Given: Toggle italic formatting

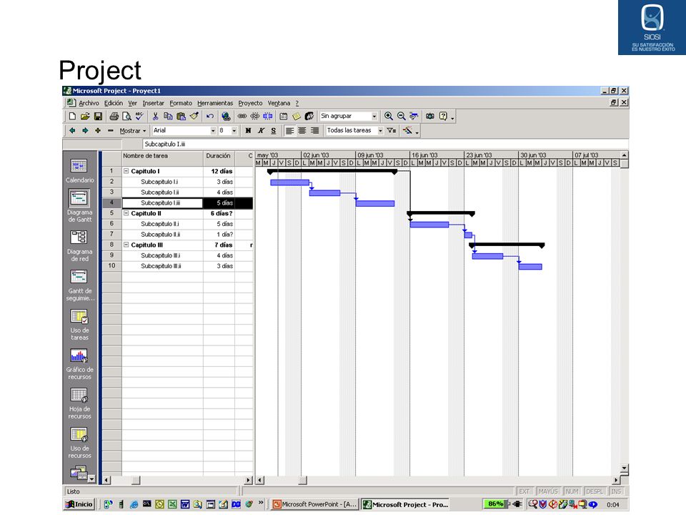Looking at the screenshot, I should [261, 130].
